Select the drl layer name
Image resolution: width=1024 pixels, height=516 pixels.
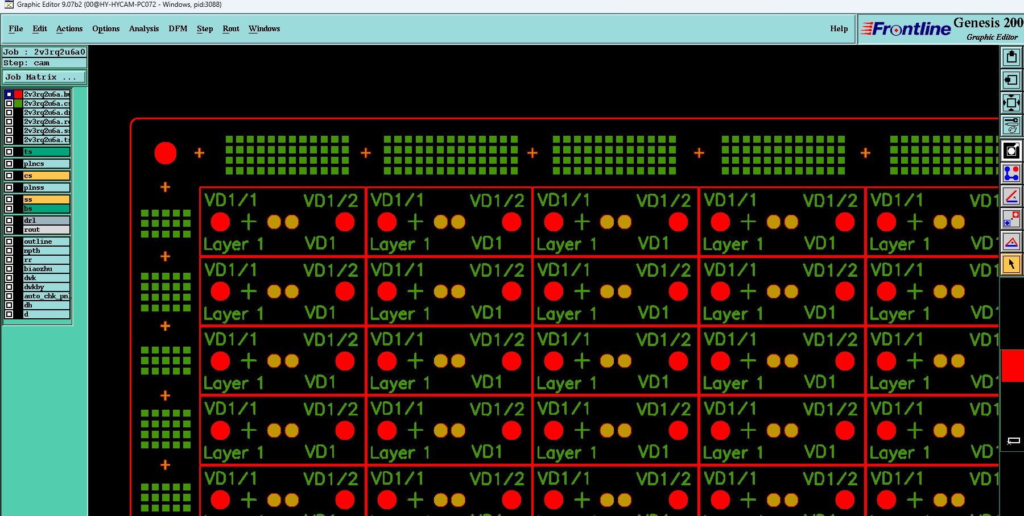click(x=47, y=220)
